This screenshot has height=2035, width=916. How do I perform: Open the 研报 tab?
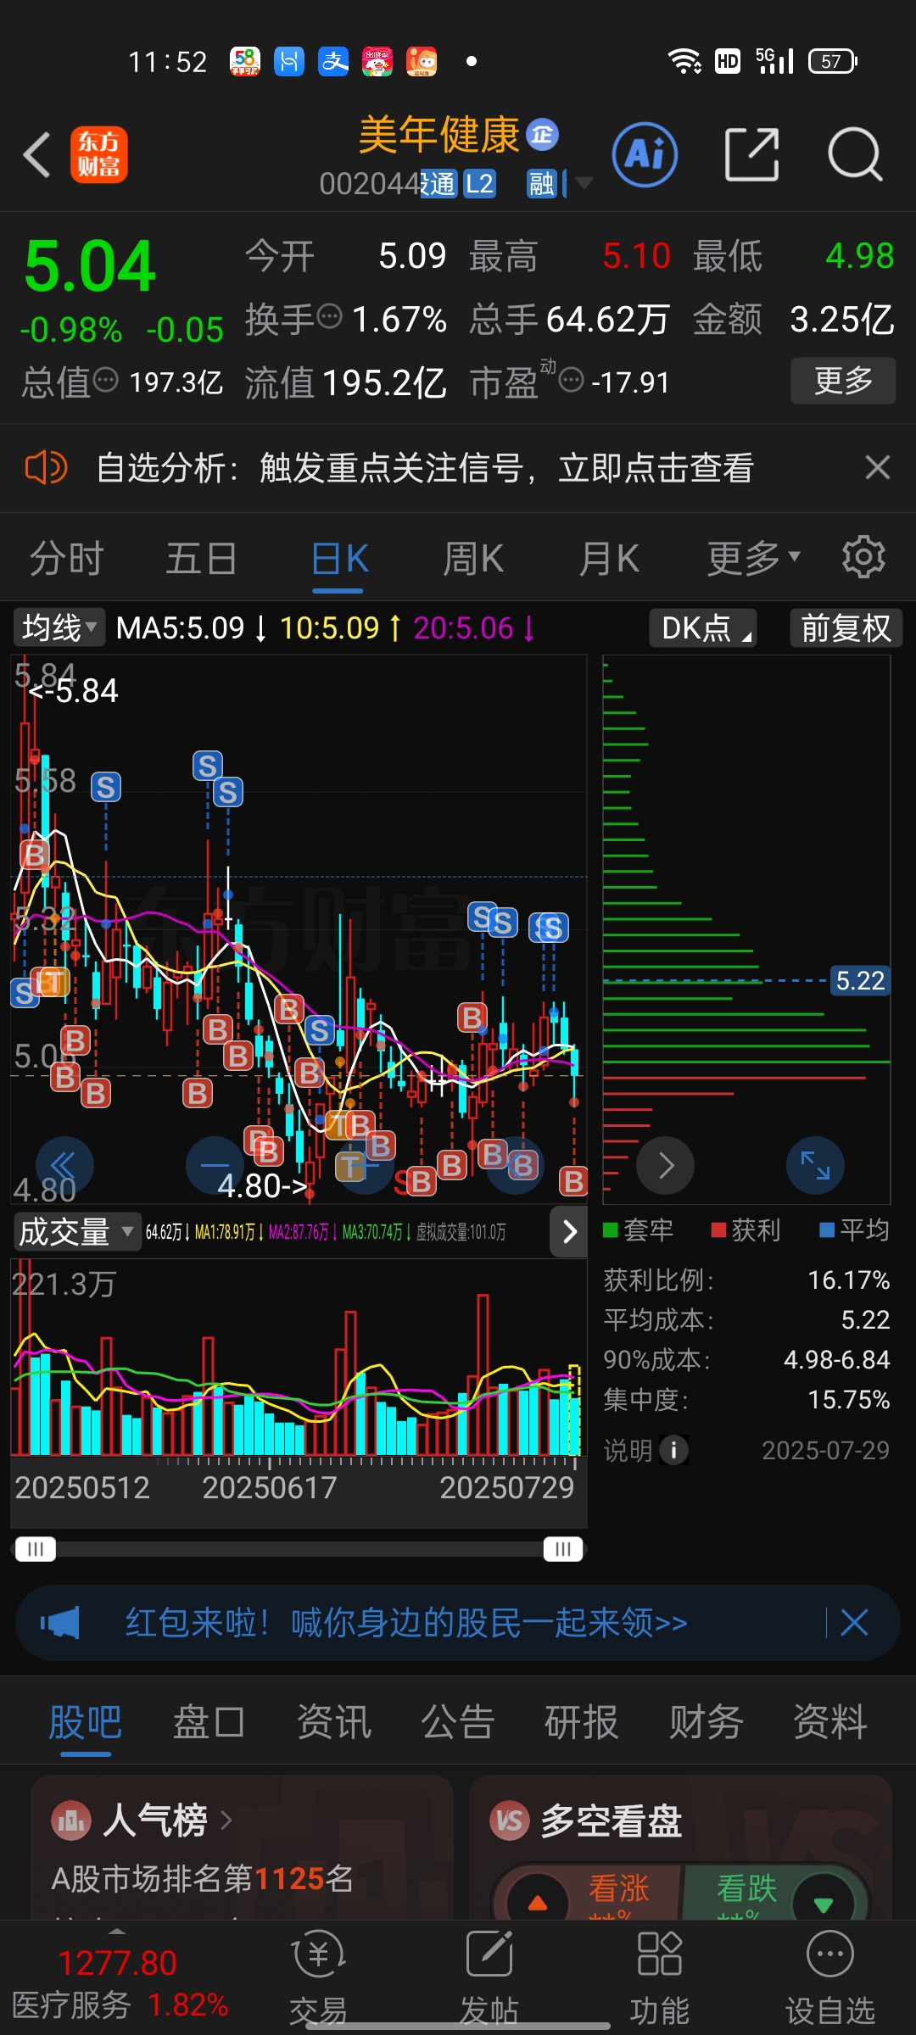[582, 1722]
